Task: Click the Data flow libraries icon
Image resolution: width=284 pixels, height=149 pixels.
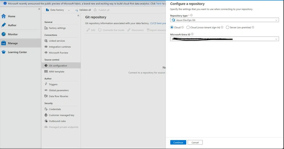Action: point(46,96)
